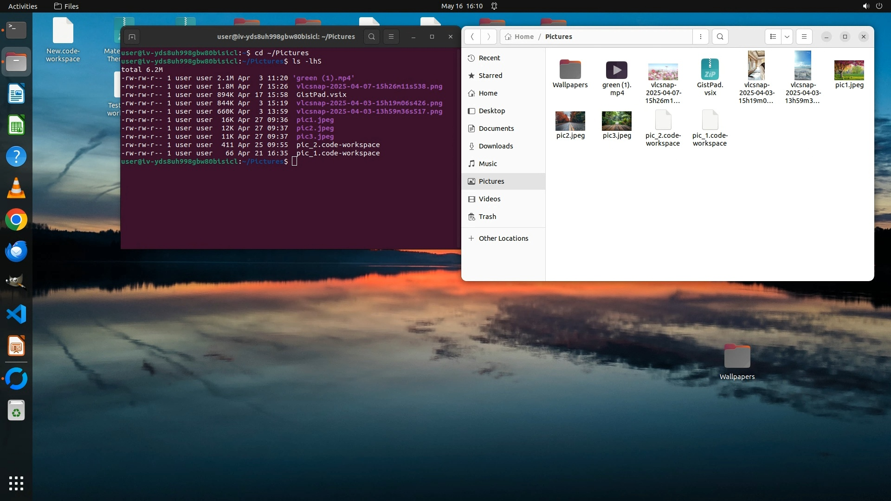
Task: Click the Files search button
Action: pyautogui.click(x=720, y=37)
